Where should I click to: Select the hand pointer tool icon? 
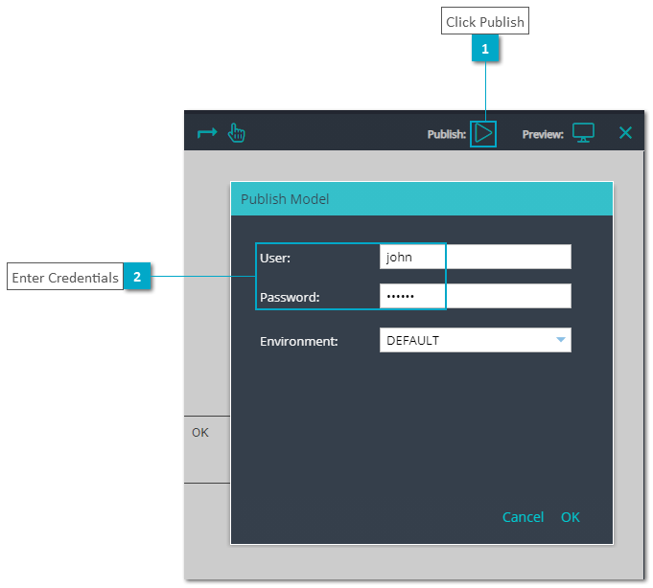[x=237, y=133]
